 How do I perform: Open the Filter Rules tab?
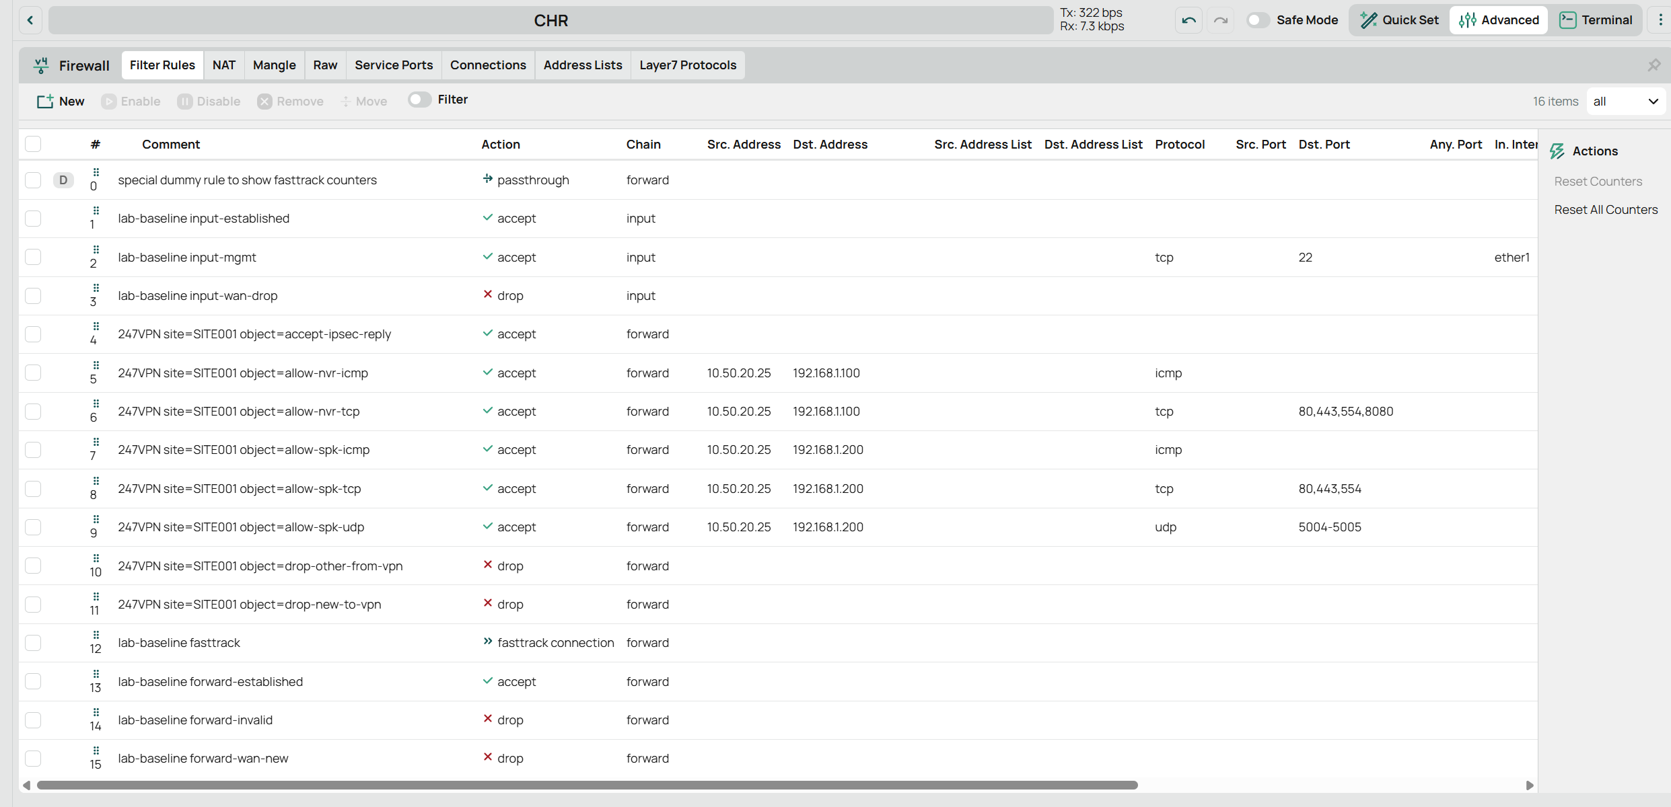[x=162, y=65]
